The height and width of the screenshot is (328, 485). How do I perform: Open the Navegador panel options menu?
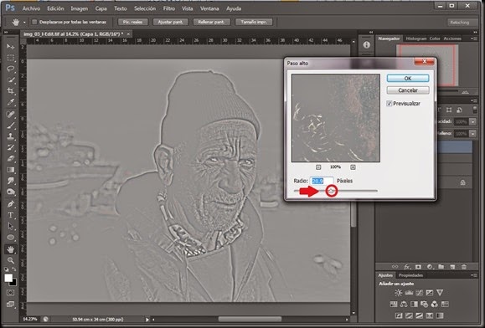473,38
